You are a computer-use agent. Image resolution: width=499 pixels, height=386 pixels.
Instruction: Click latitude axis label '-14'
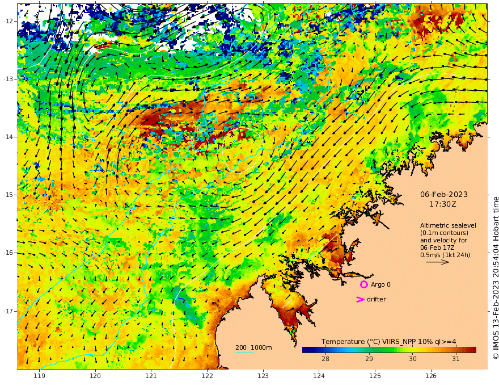[x=9, y=137]
